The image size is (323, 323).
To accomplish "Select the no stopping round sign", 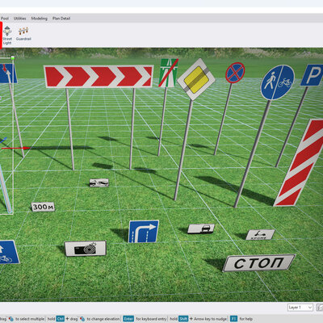I will point(235,73).
